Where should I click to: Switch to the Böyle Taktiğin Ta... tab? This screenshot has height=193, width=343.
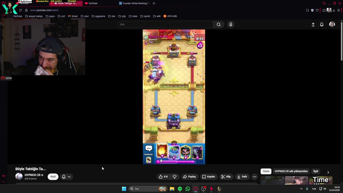point(66,3)
